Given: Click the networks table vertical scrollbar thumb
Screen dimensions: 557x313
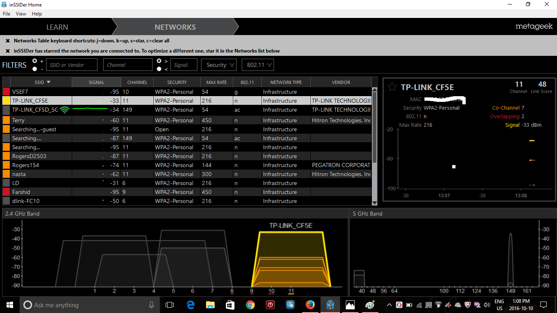Looking at the screenshot, I should pos(375,126).
